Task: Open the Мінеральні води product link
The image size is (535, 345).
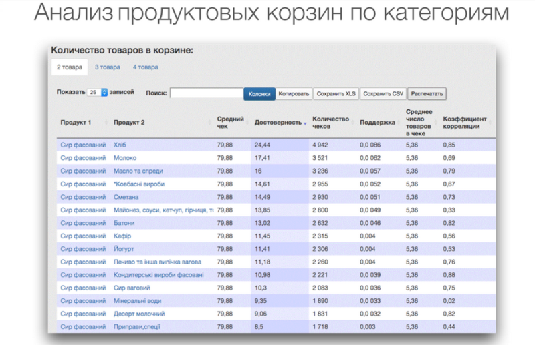Action: coord(138,301)
